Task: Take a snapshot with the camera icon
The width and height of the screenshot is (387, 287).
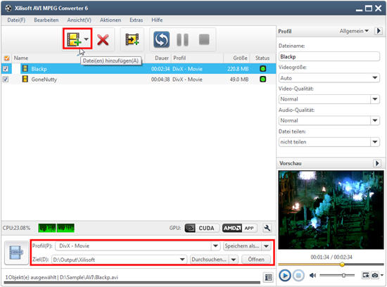Action: coord(375,275)
